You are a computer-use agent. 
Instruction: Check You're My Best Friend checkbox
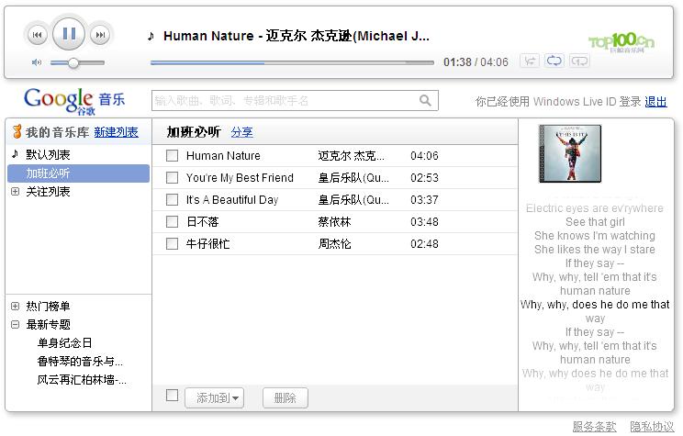[172, 178]
